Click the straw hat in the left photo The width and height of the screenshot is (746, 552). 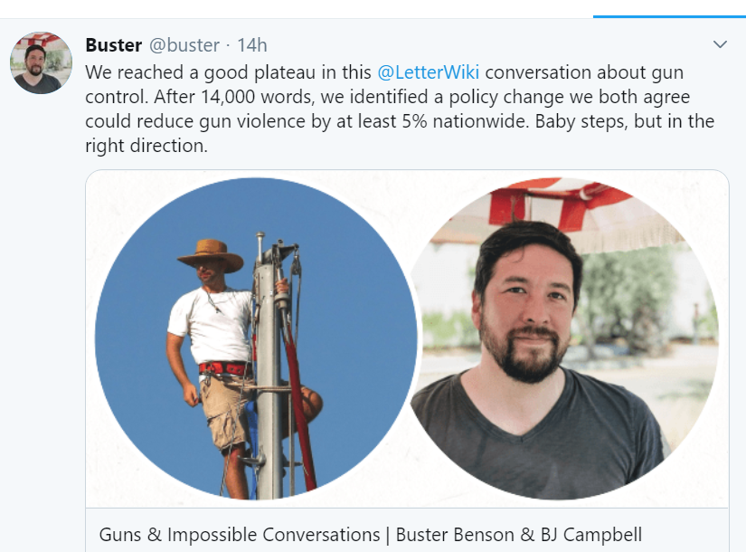pos(211,255)
